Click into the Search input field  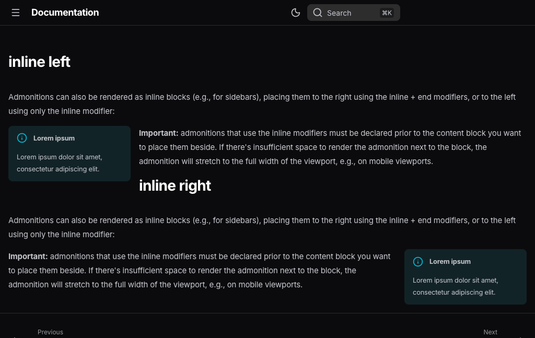[x=346, y=13]
